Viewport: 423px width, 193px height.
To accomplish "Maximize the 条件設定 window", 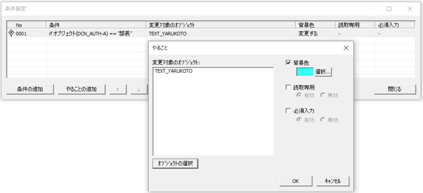I will 389,8.
